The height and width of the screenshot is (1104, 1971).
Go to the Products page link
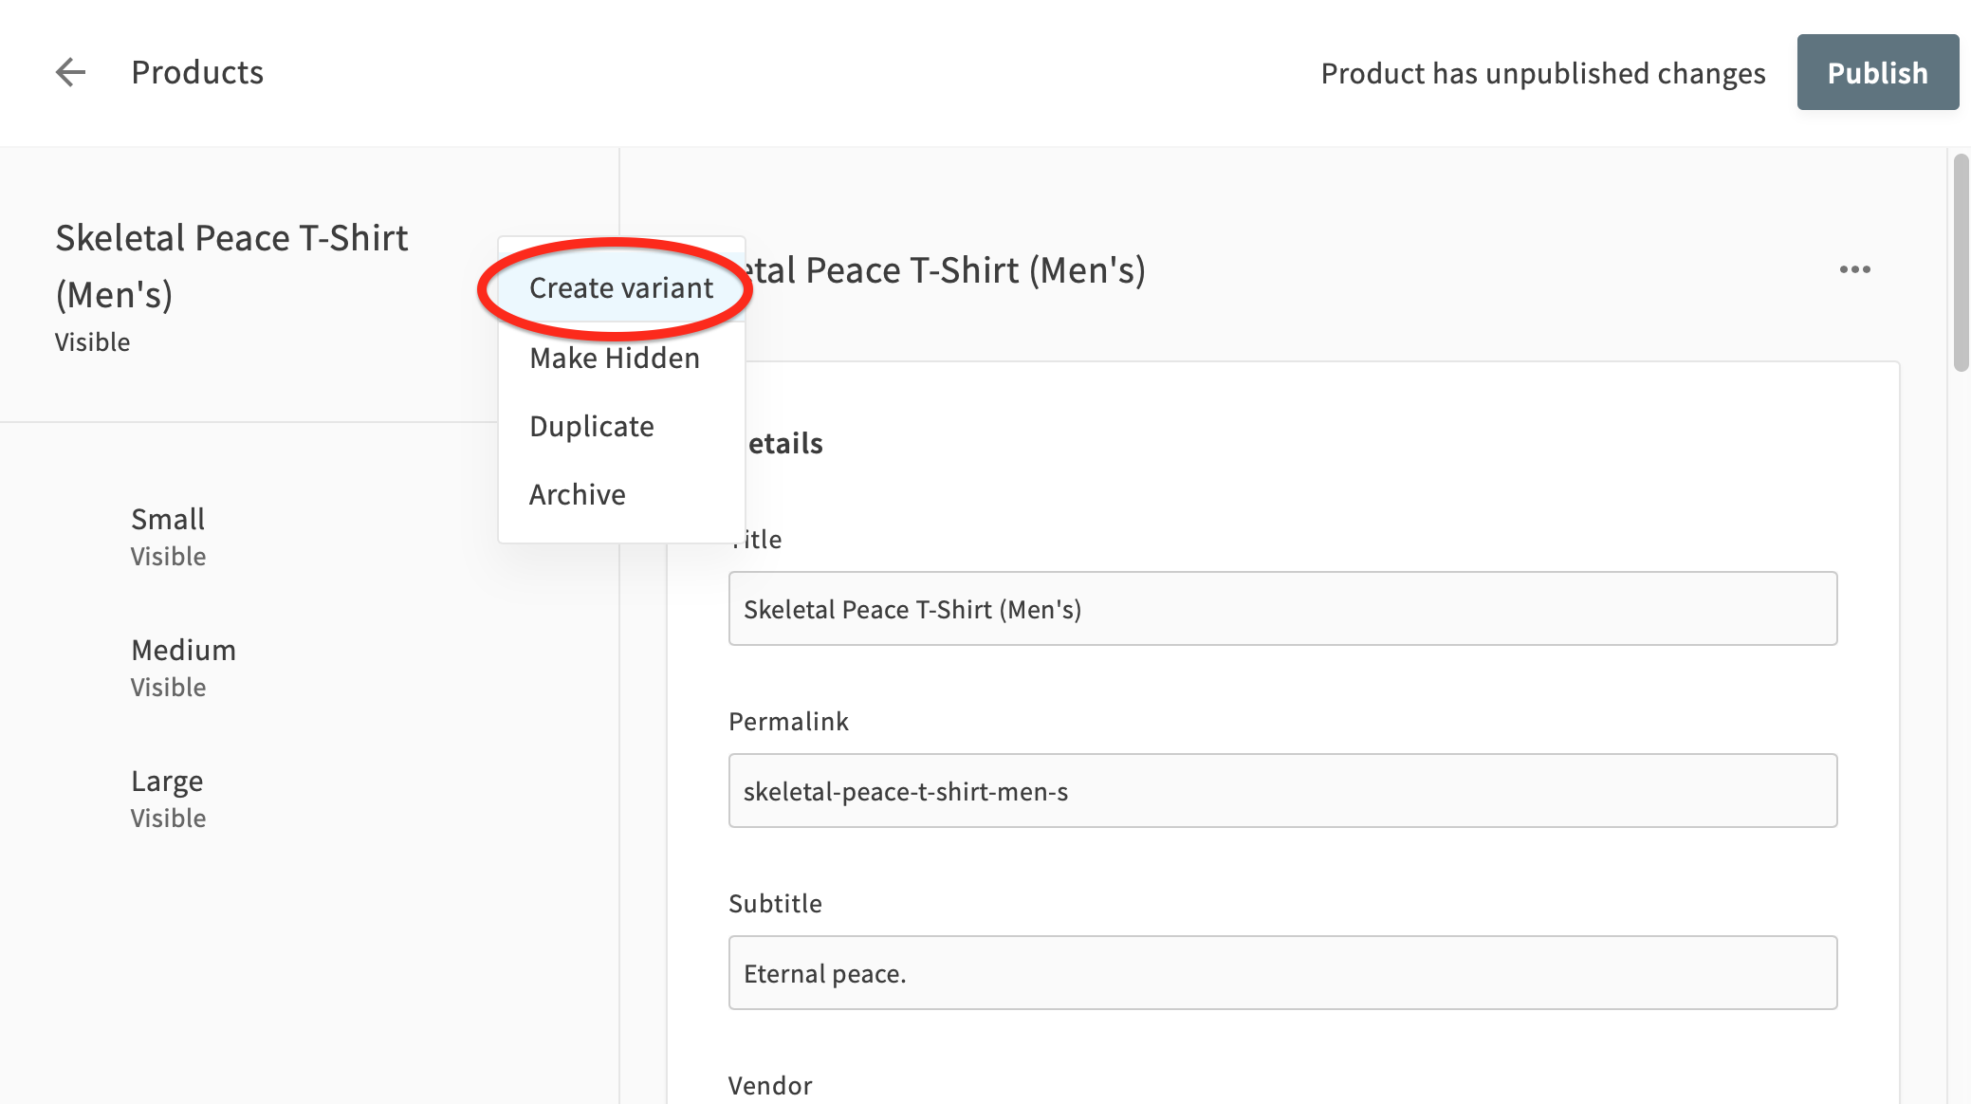tap(197, 72)
